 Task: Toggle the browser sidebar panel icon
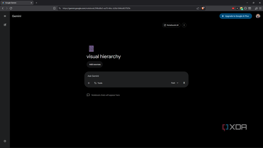[250, 8]
